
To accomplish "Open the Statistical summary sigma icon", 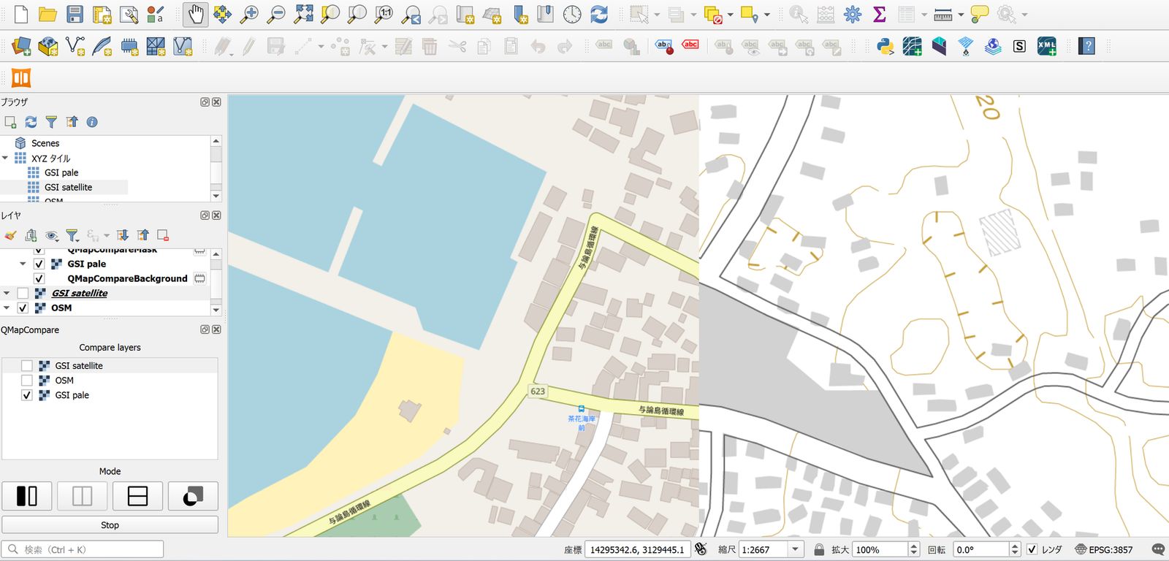I will 880,14.
